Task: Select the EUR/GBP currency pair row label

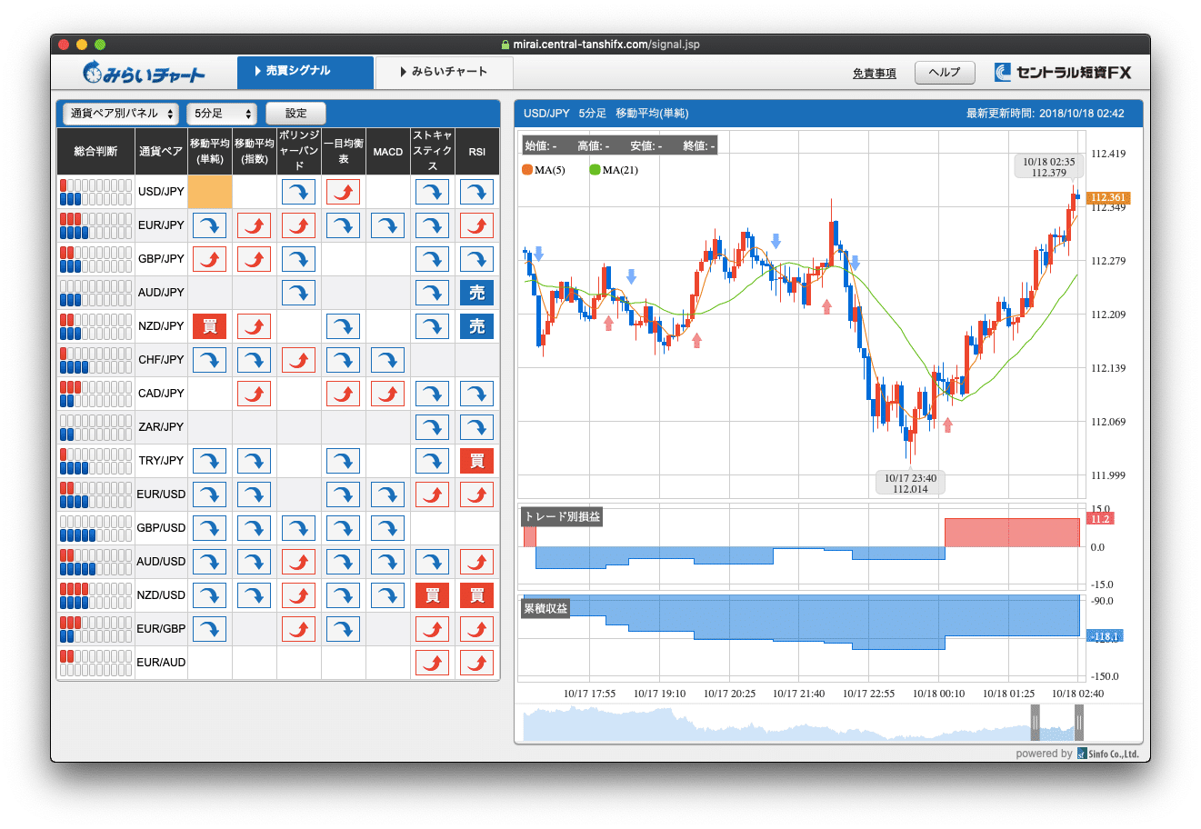Action: [161, 629]
